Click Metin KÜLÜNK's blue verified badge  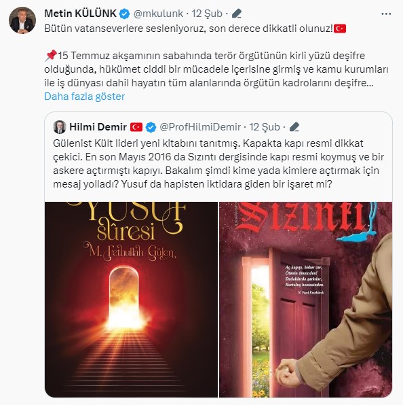tap(125, 14)
